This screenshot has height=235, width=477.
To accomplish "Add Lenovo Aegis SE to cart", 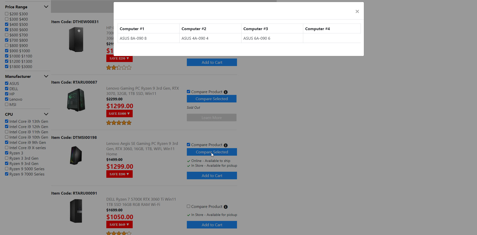I will [x=212, y=175].
